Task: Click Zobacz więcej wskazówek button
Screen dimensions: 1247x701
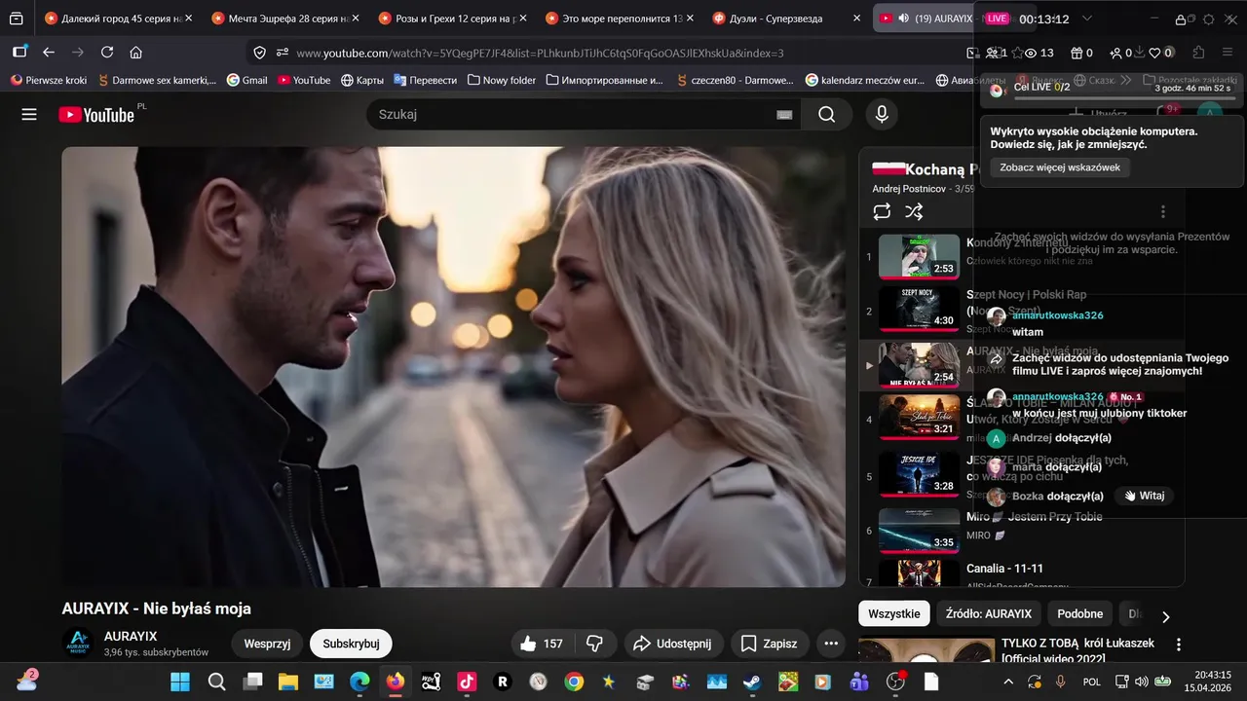Action: (1060, 167)
